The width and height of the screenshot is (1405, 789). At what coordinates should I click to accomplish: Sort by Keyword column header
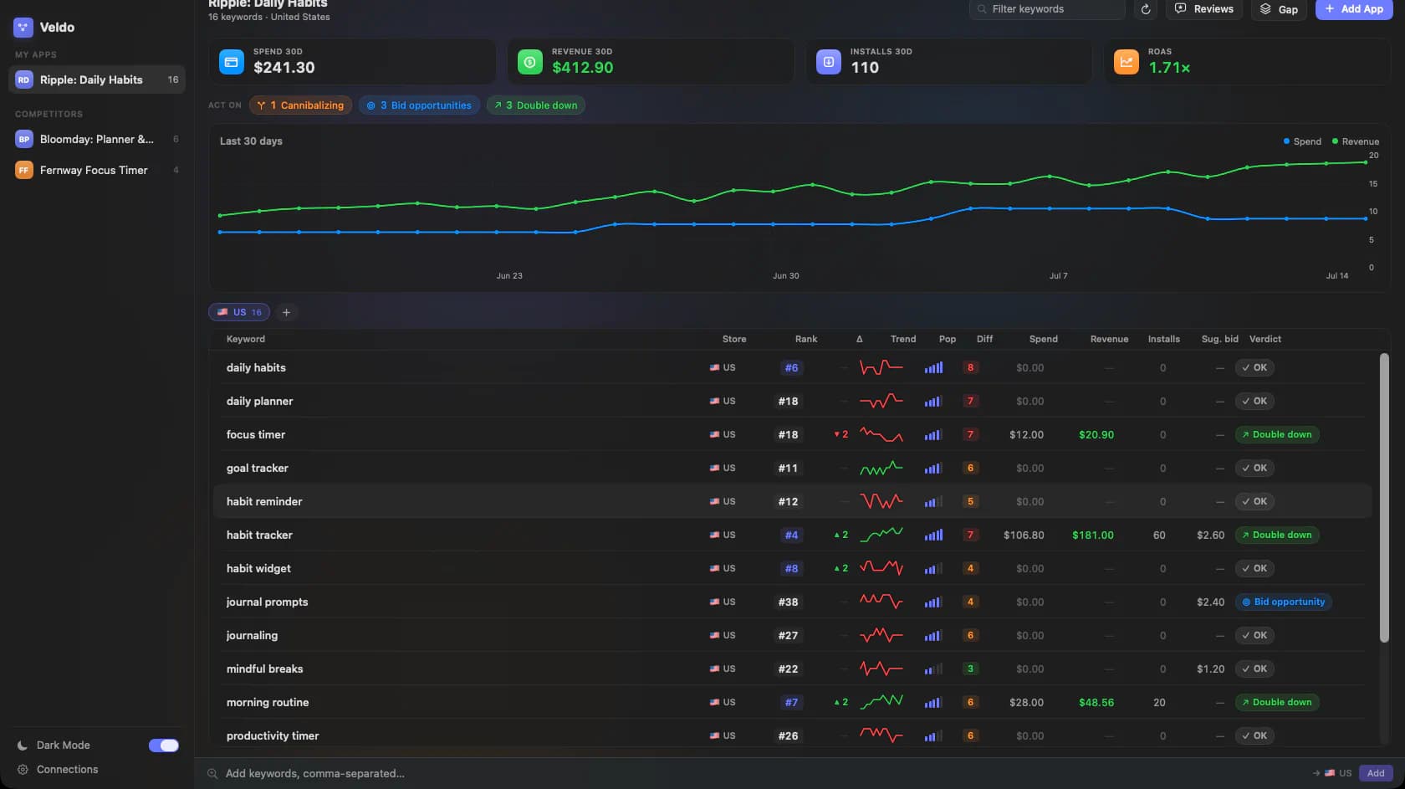click(245, 339)
